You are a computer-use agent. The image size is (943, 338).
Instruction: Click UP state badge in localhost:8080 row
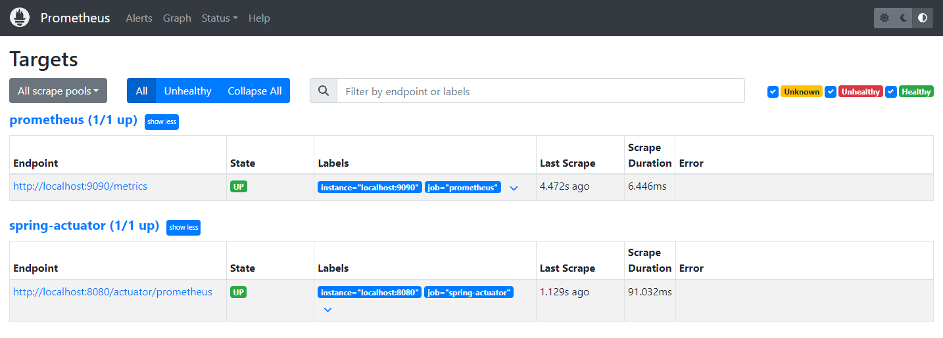(239, 292)
